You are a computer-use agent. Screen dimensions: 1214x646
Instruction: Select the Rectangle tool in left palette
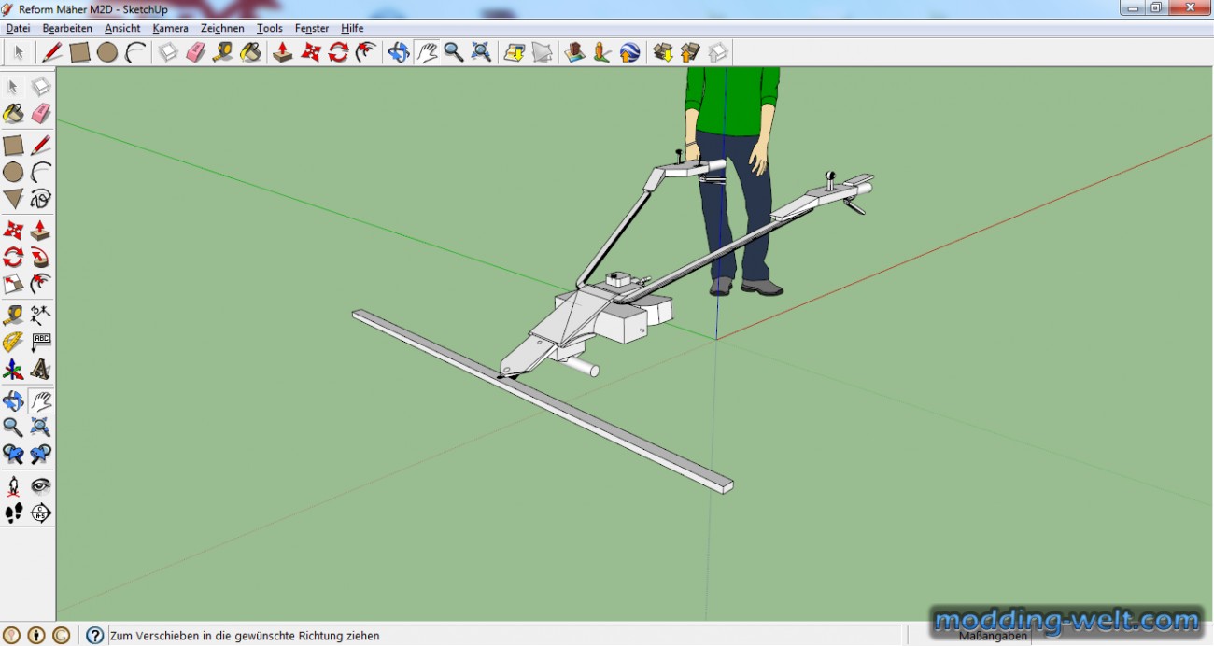[13, 146]
